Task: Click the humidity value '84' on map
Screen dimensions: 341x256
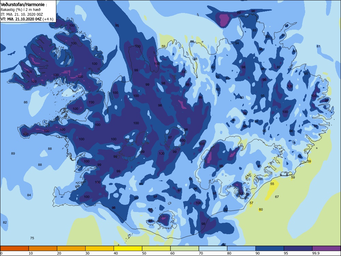Action: (x=29, y=195)
